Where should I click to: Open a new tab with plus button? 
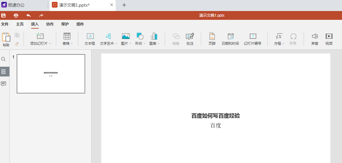pos(124,5)
